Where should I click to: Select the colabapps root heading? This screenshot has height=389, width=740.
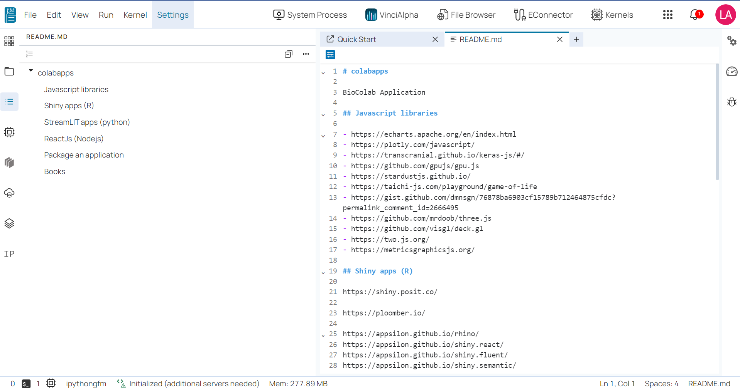coord(56,73)
